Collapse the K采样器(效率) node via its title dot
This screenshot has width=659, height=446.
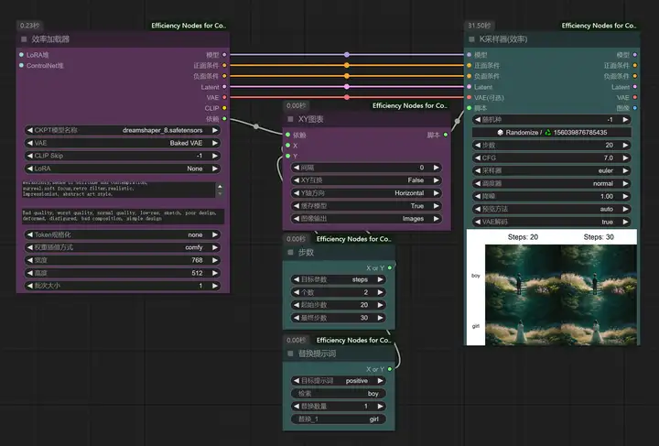[x=471, y=39]
